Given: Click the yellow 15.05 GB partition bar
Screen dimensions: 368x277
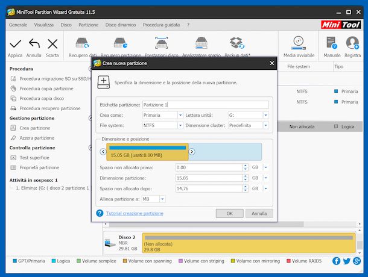Looking at the screenshot, I should 147,152.
